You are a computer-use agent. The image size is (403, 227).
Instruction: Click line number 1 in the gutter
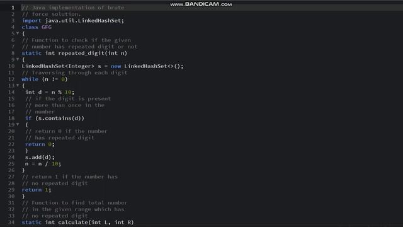tap(13, 8)
